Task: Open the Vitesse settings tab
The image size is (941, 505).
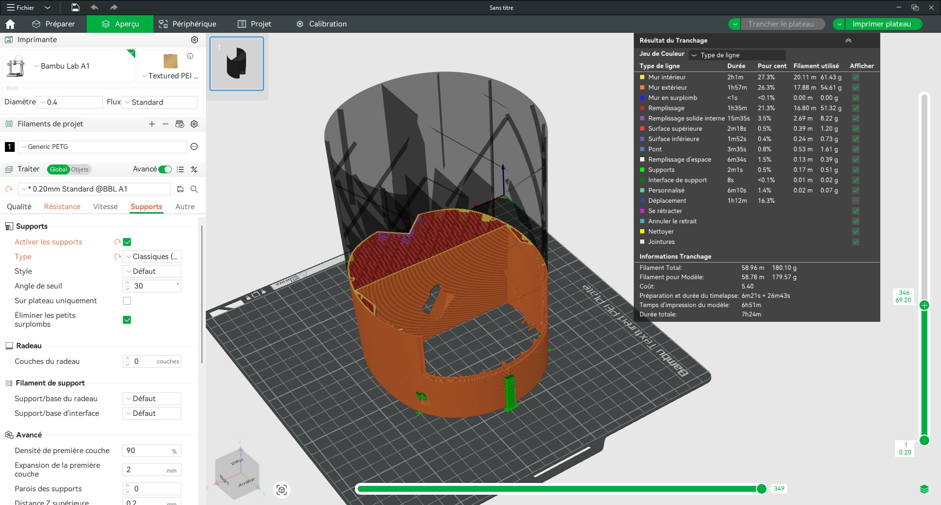Action: (x=105, y=207)
